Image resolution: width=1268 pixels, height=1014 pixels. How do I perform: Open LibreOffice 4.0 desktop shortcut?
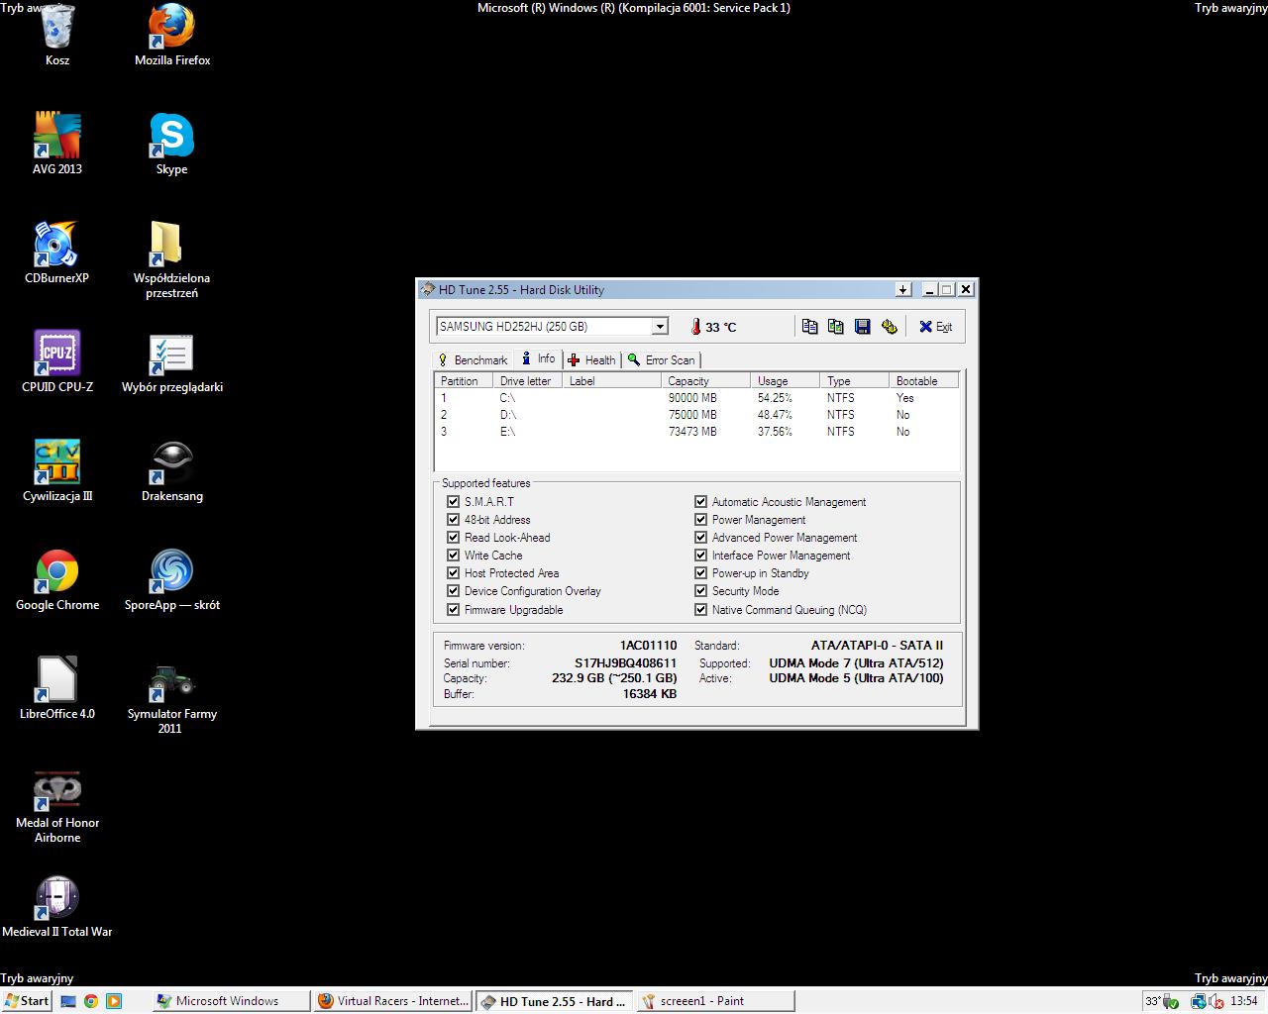tap(57, 689)
